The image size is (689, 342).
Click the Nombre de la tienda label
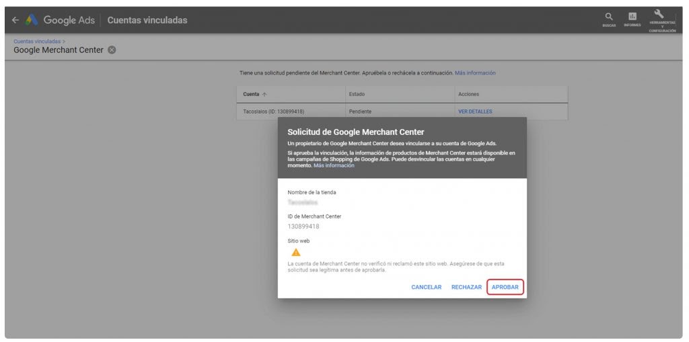pyautogui.click(x=312, y=192)
